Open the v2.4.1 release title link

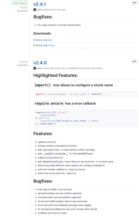[39, 4]
